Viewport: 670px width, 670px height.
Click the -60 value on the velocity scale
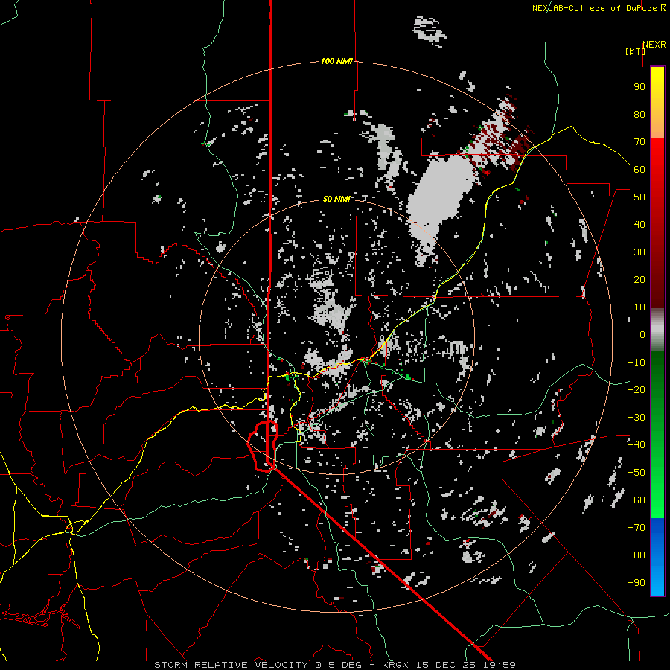tap(636, 500)
